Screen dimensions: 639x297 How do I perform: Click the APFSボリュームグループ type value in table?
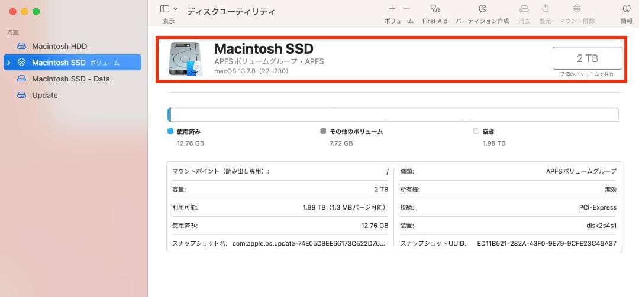581,172
